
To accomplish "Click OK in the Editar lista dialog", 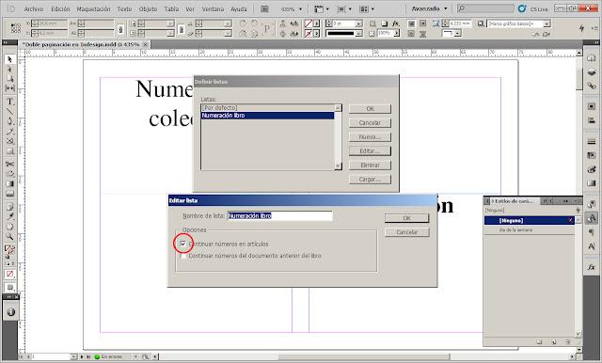I will (406, 218).
